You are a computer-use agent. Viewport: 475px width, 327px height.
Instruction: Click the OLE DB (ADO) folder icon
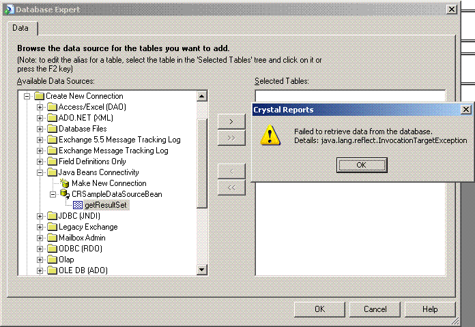point(52,270)
